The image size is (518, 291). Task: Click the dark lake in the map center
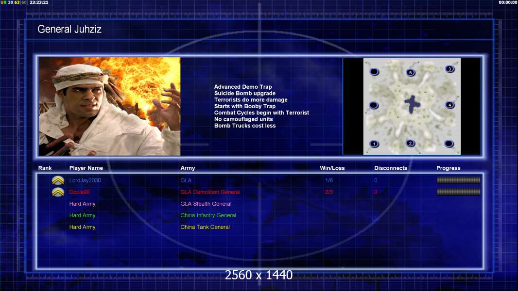pos(412,104)
